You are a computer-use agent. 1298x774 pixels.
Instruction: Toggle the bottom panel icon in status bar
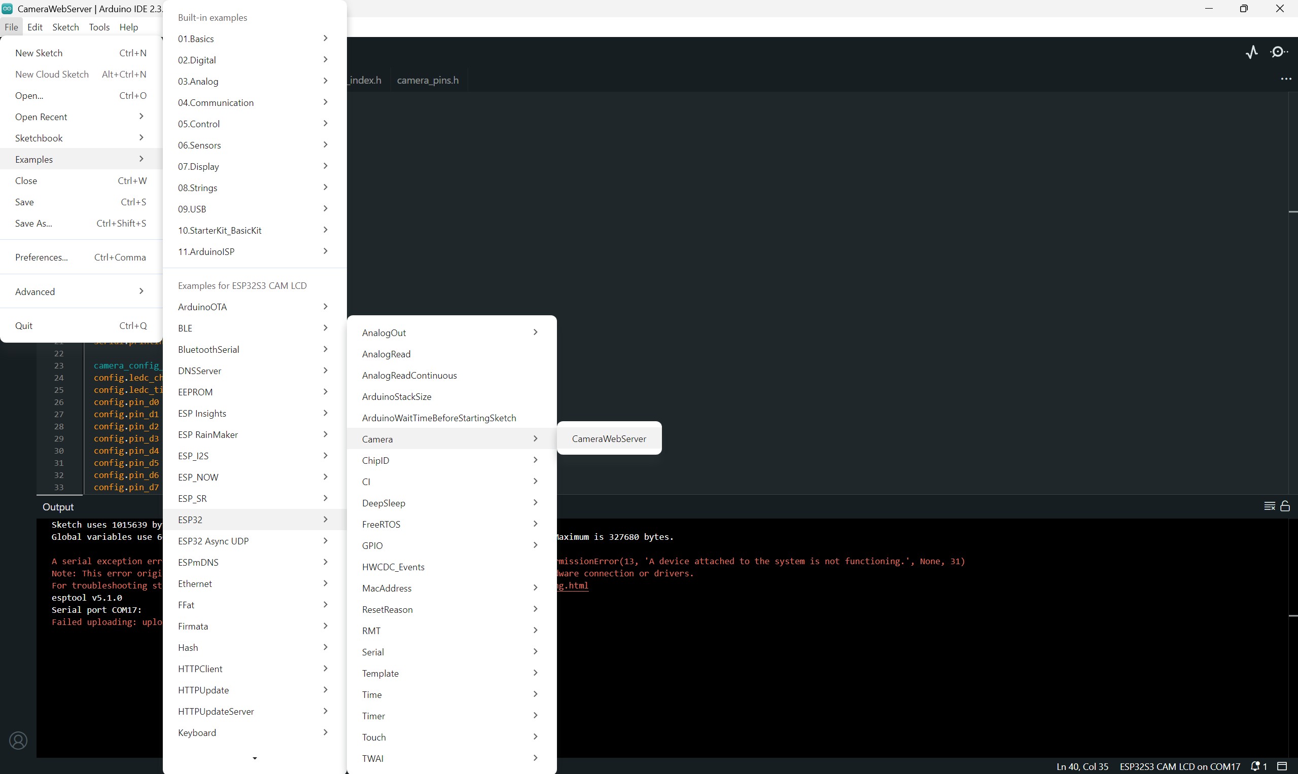coord(1282,766)
